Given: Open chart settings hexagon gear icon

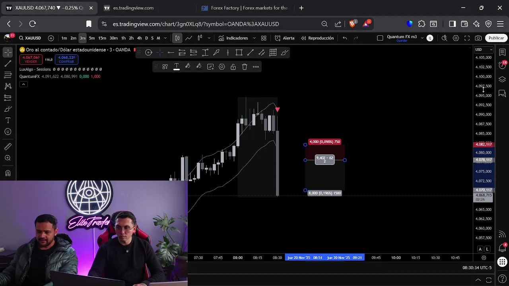Looking at the screenshot, I should click(x=456, y=38).
